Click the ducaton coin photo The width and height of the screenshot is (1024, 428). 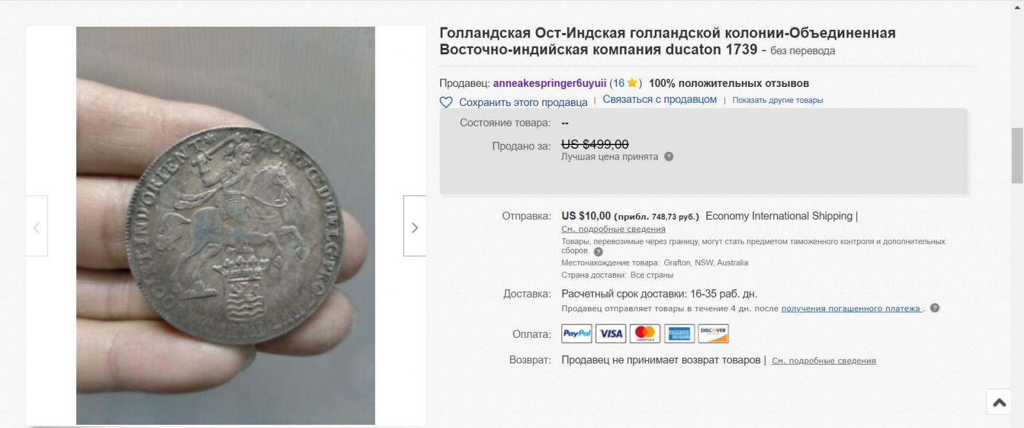[x=225, y=225]
